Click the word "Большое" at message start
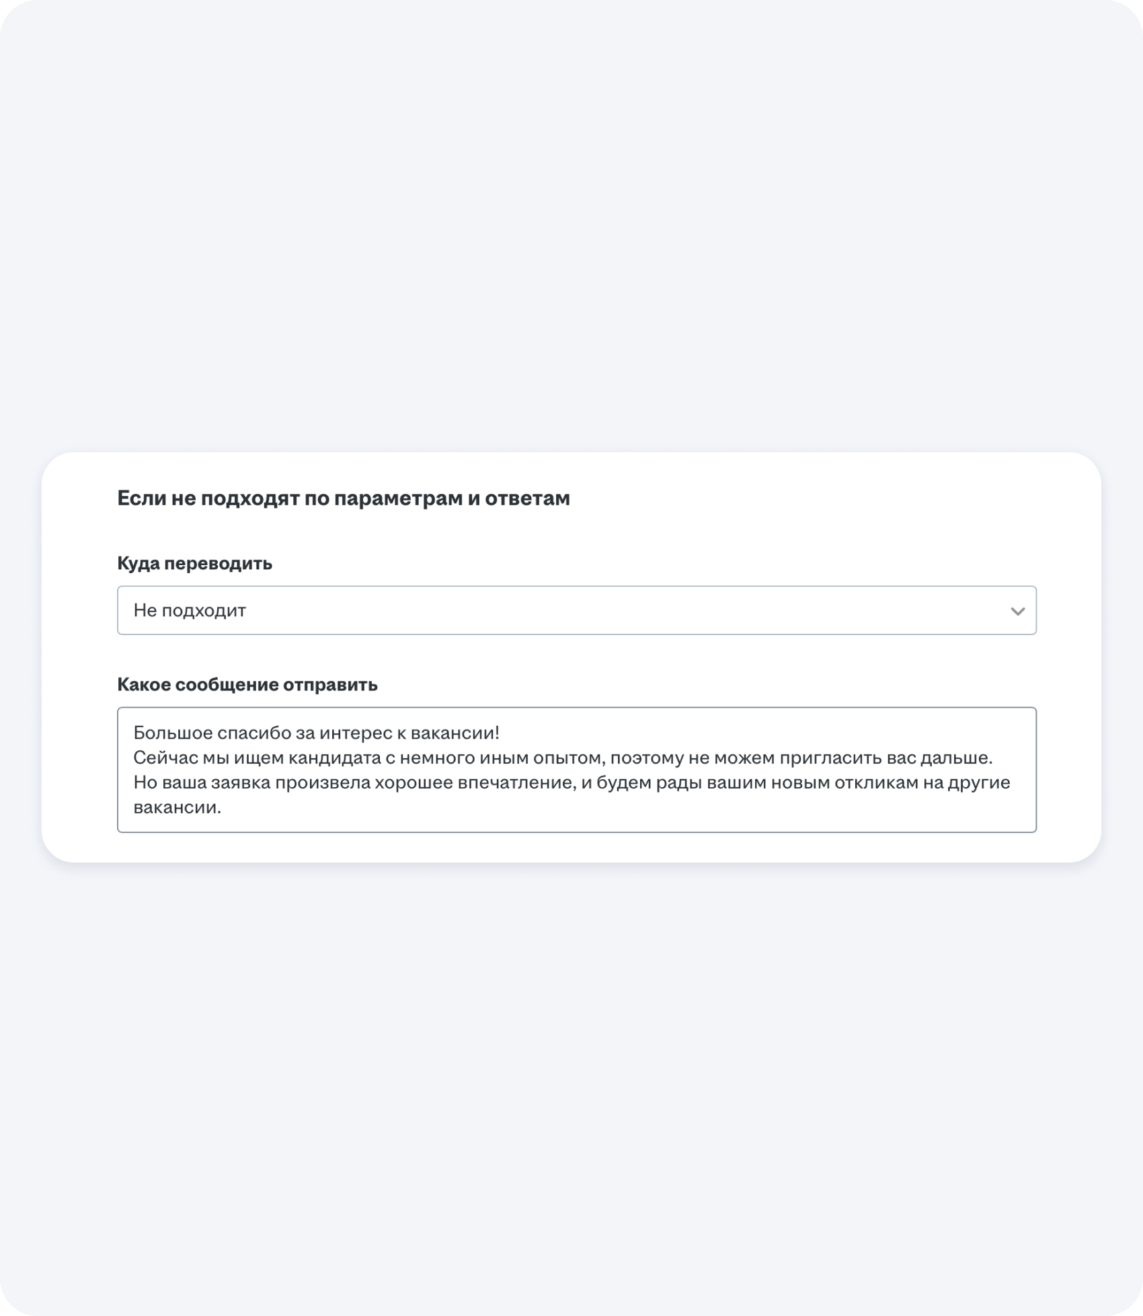 click(x=172, y=732)
